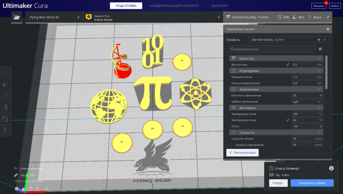Click the link icon beside bed temperature
The width and height of the screenshot is (343, 194).
(287, 120)
